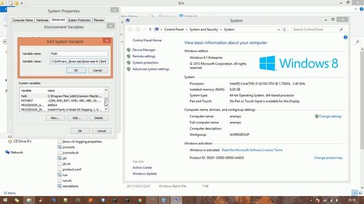
Task: Select the Path system variable row
Action: tap(62, 96)
